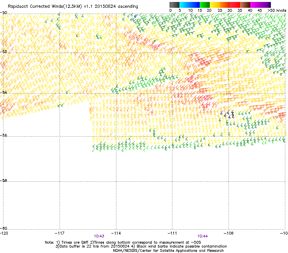Viewport: 288px width, 253px height.
Task: Click the -120 longitude axis label
Action: pos(4,233)
